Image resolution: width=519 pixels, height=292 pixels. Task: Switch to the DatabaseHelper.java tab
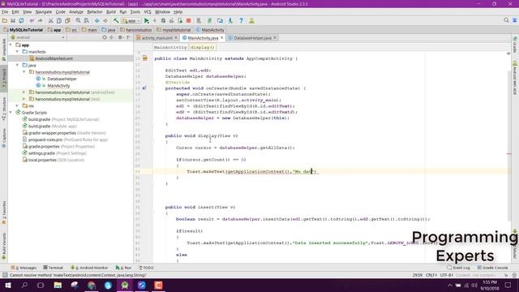(x=252, y=38)
